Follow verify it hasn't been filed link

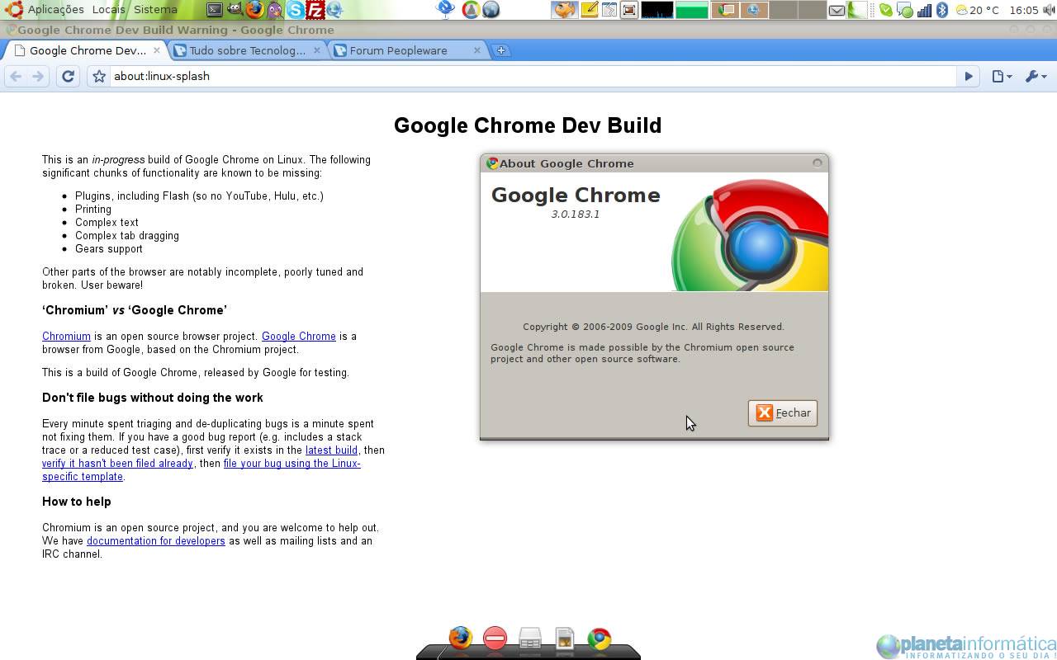click(x=117, y=464)
